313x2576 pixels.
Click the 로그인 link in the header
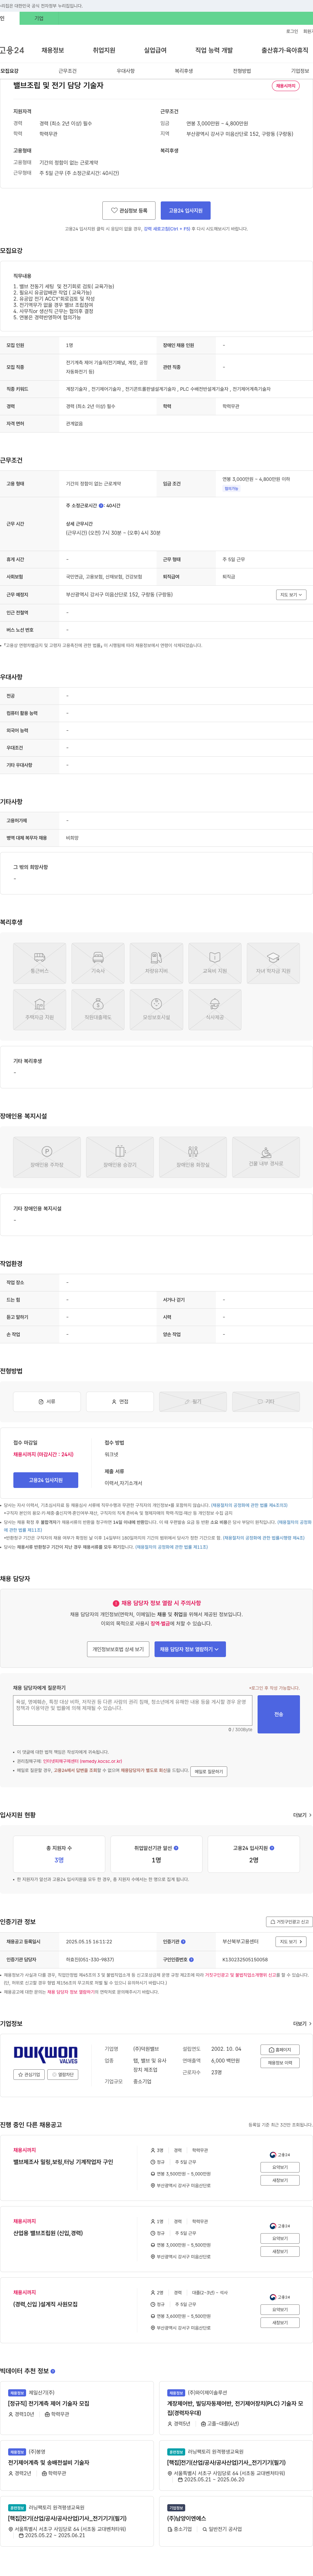292,31
